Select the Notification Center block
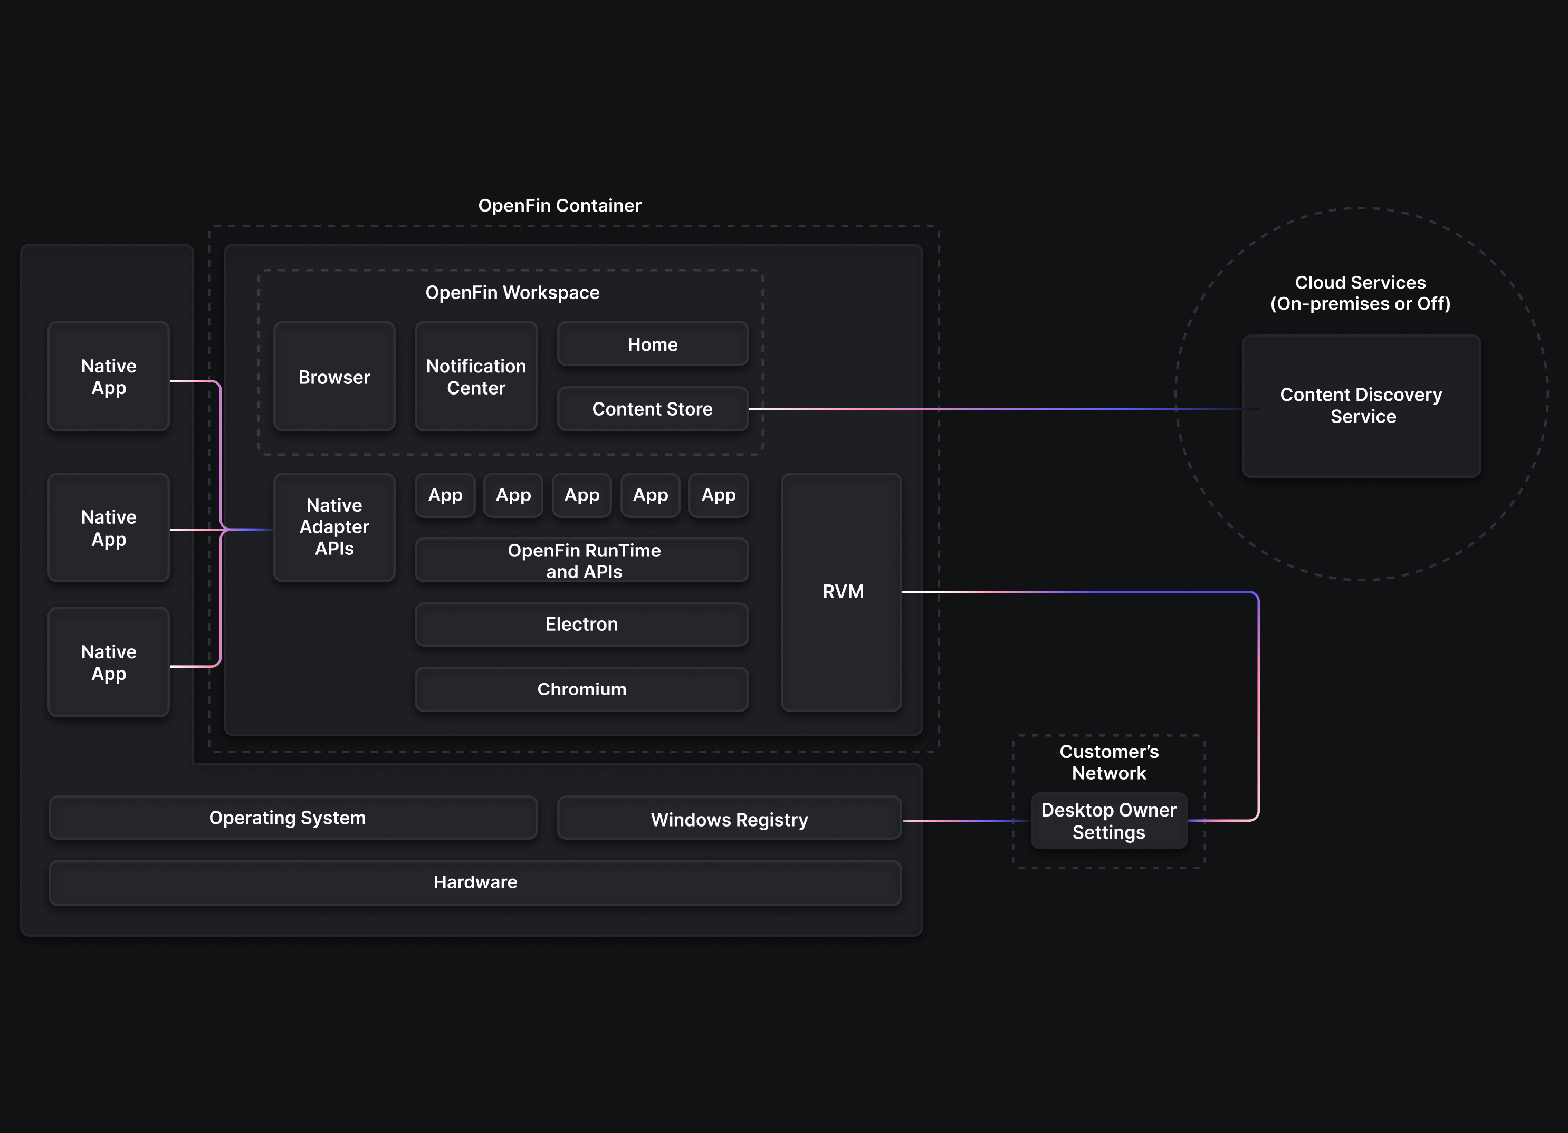The image size is (1568, 1133). (x=476, y=377)
